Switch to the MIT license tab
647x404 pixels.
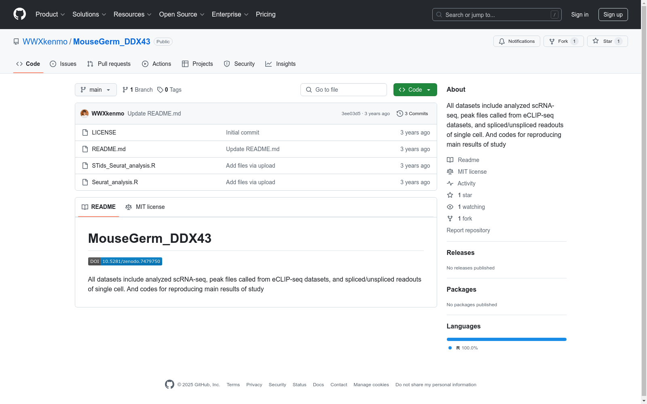145,207
